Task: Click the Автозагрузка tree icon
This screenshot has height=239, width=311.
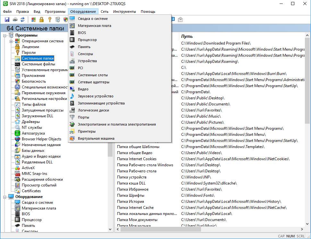Action: click(x=17, y=133)
